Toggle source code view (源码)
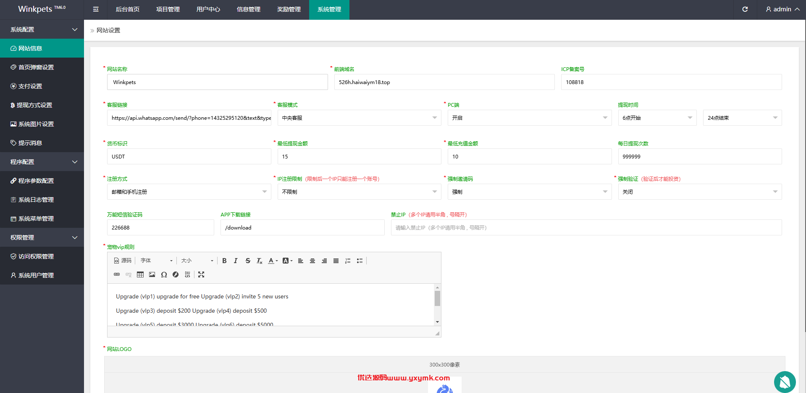806x393 pixels. tap(123, 261)
